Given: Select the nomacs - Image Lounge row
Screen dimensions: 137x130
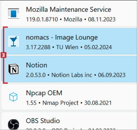Looking at the screenshot, I should [x=69, y=41].
